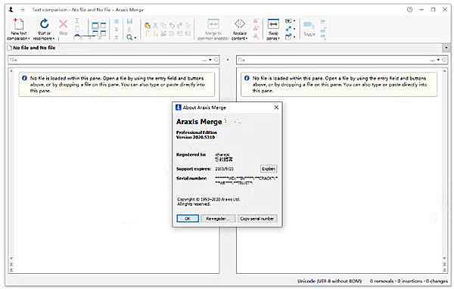
Task: Click the Re-register button
Action: pyautogui.click(x=217, y=219)
